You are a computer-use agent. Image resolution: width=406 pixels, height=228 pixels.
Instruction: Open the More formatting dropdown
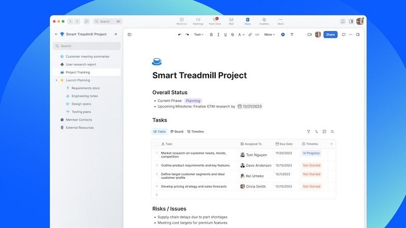pos(269,34)
